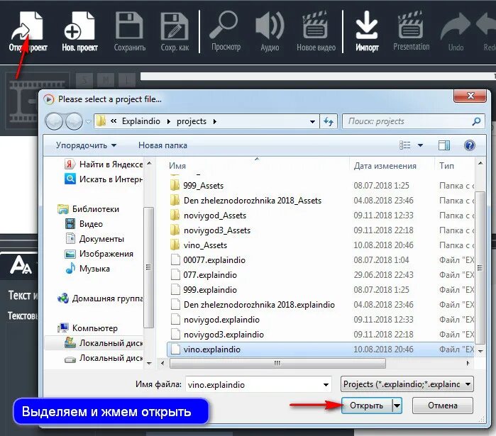496x436 pixels.
Task: Select the first Локальный диск entry
Action: coord(104,343)
